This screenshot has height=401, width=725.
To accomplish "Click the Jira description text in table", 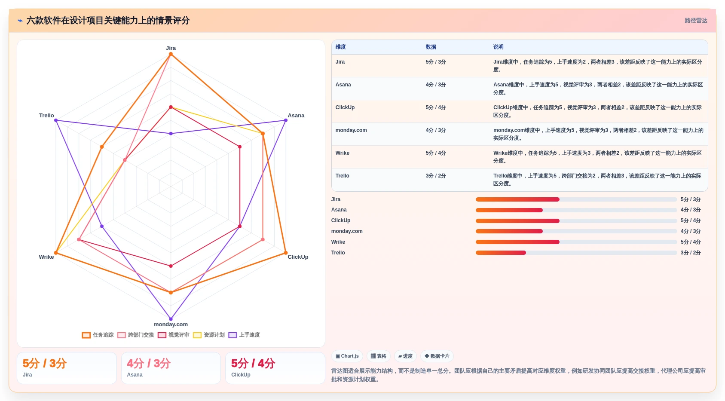I will coord(598,66).
